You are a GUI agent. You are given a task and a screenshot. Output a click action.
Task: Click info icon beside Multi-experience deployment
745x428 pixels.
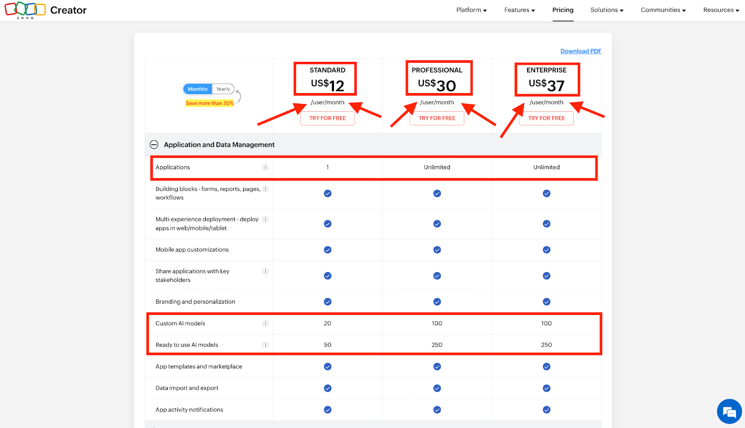click(x=265, y=220)
